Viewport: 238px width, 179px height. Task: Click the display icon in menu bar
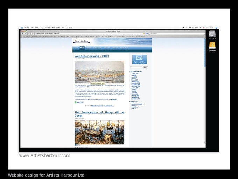[x=183, y=28]
